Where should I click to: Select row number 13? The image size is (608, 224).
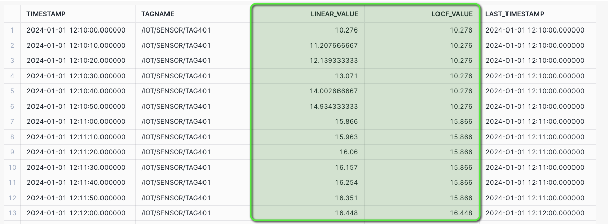click(12, 213)
